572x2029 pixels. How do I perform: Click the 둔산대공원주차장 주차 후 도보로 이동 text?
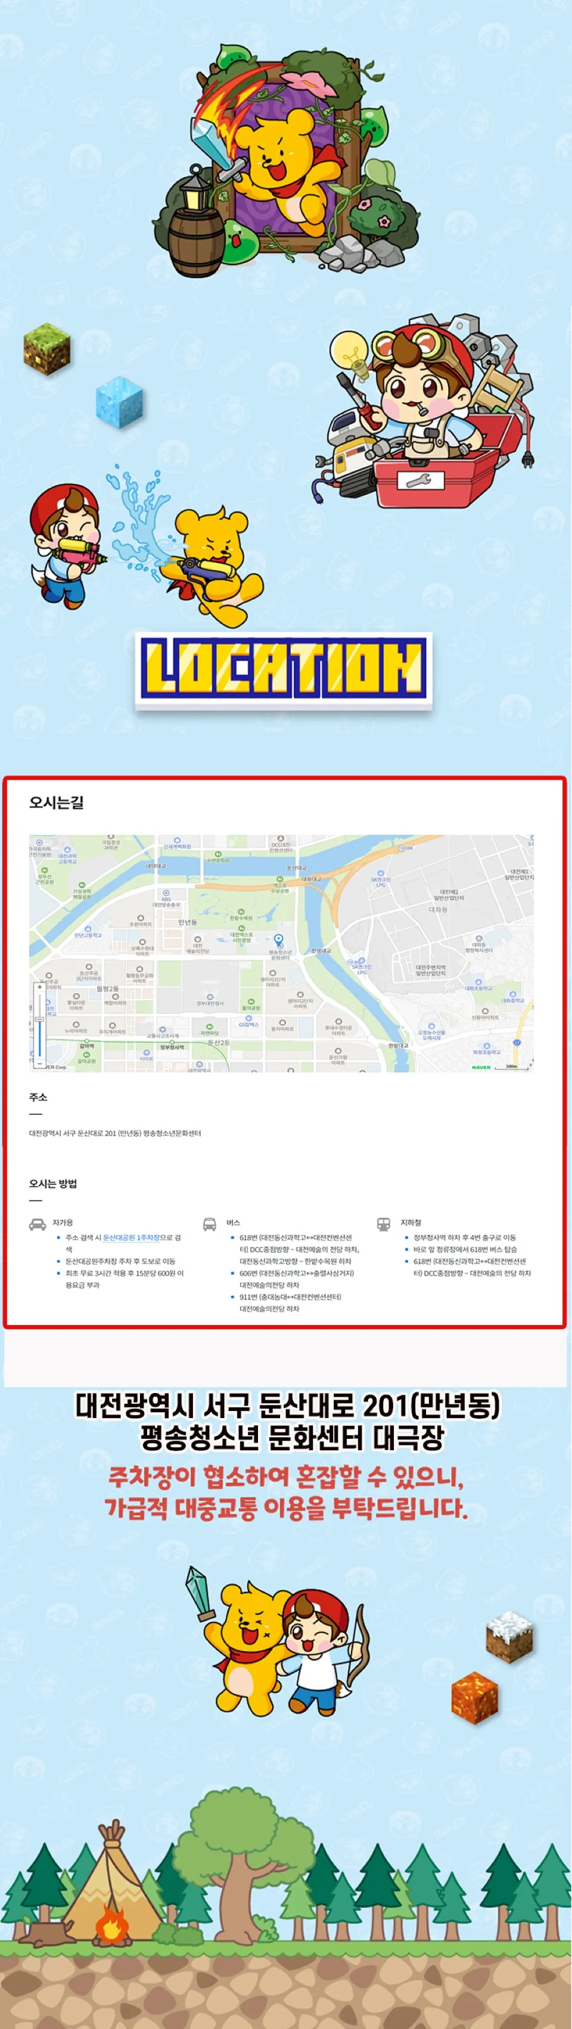(x=120, y=1261)
